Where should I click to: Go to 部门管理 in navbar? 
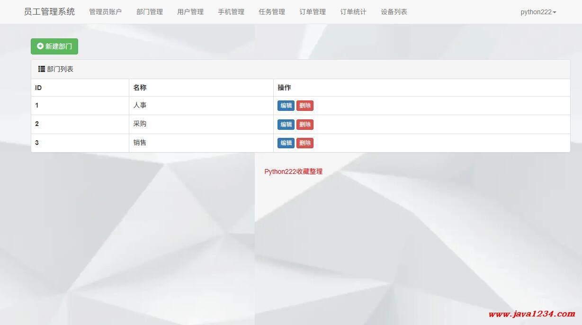[150, 12]
